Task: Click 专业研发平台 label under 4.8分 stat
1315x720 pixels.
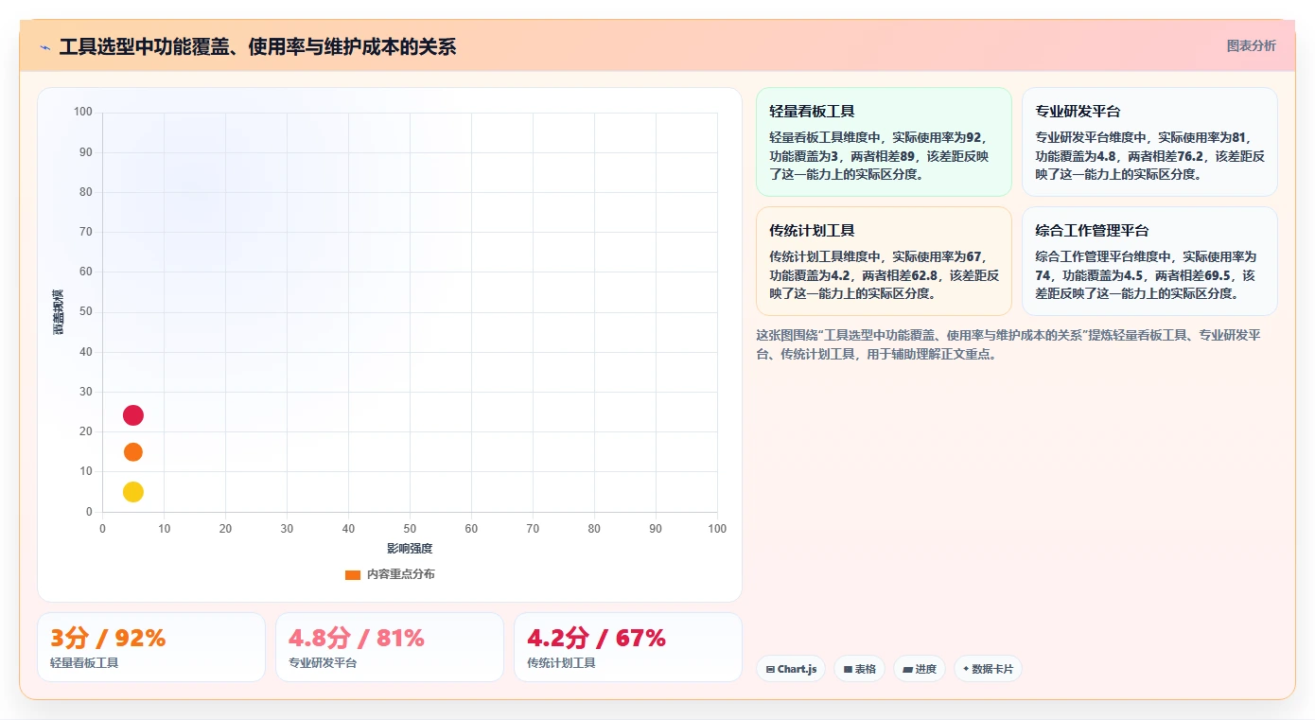Action: 323,663
